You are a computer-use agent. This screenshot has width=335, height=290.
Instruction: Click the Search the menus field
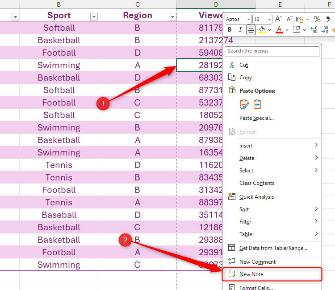coord(272,51)
